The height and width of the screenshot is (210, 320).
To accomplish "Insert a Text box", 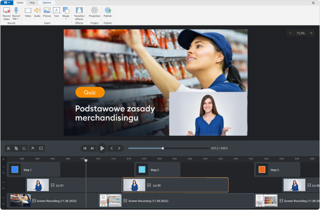I will click(x=56, y=12).
